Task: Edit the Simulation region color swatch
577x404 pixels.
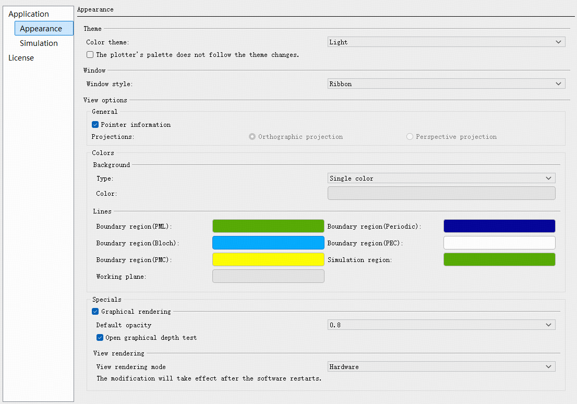Action: coord(499,259)
